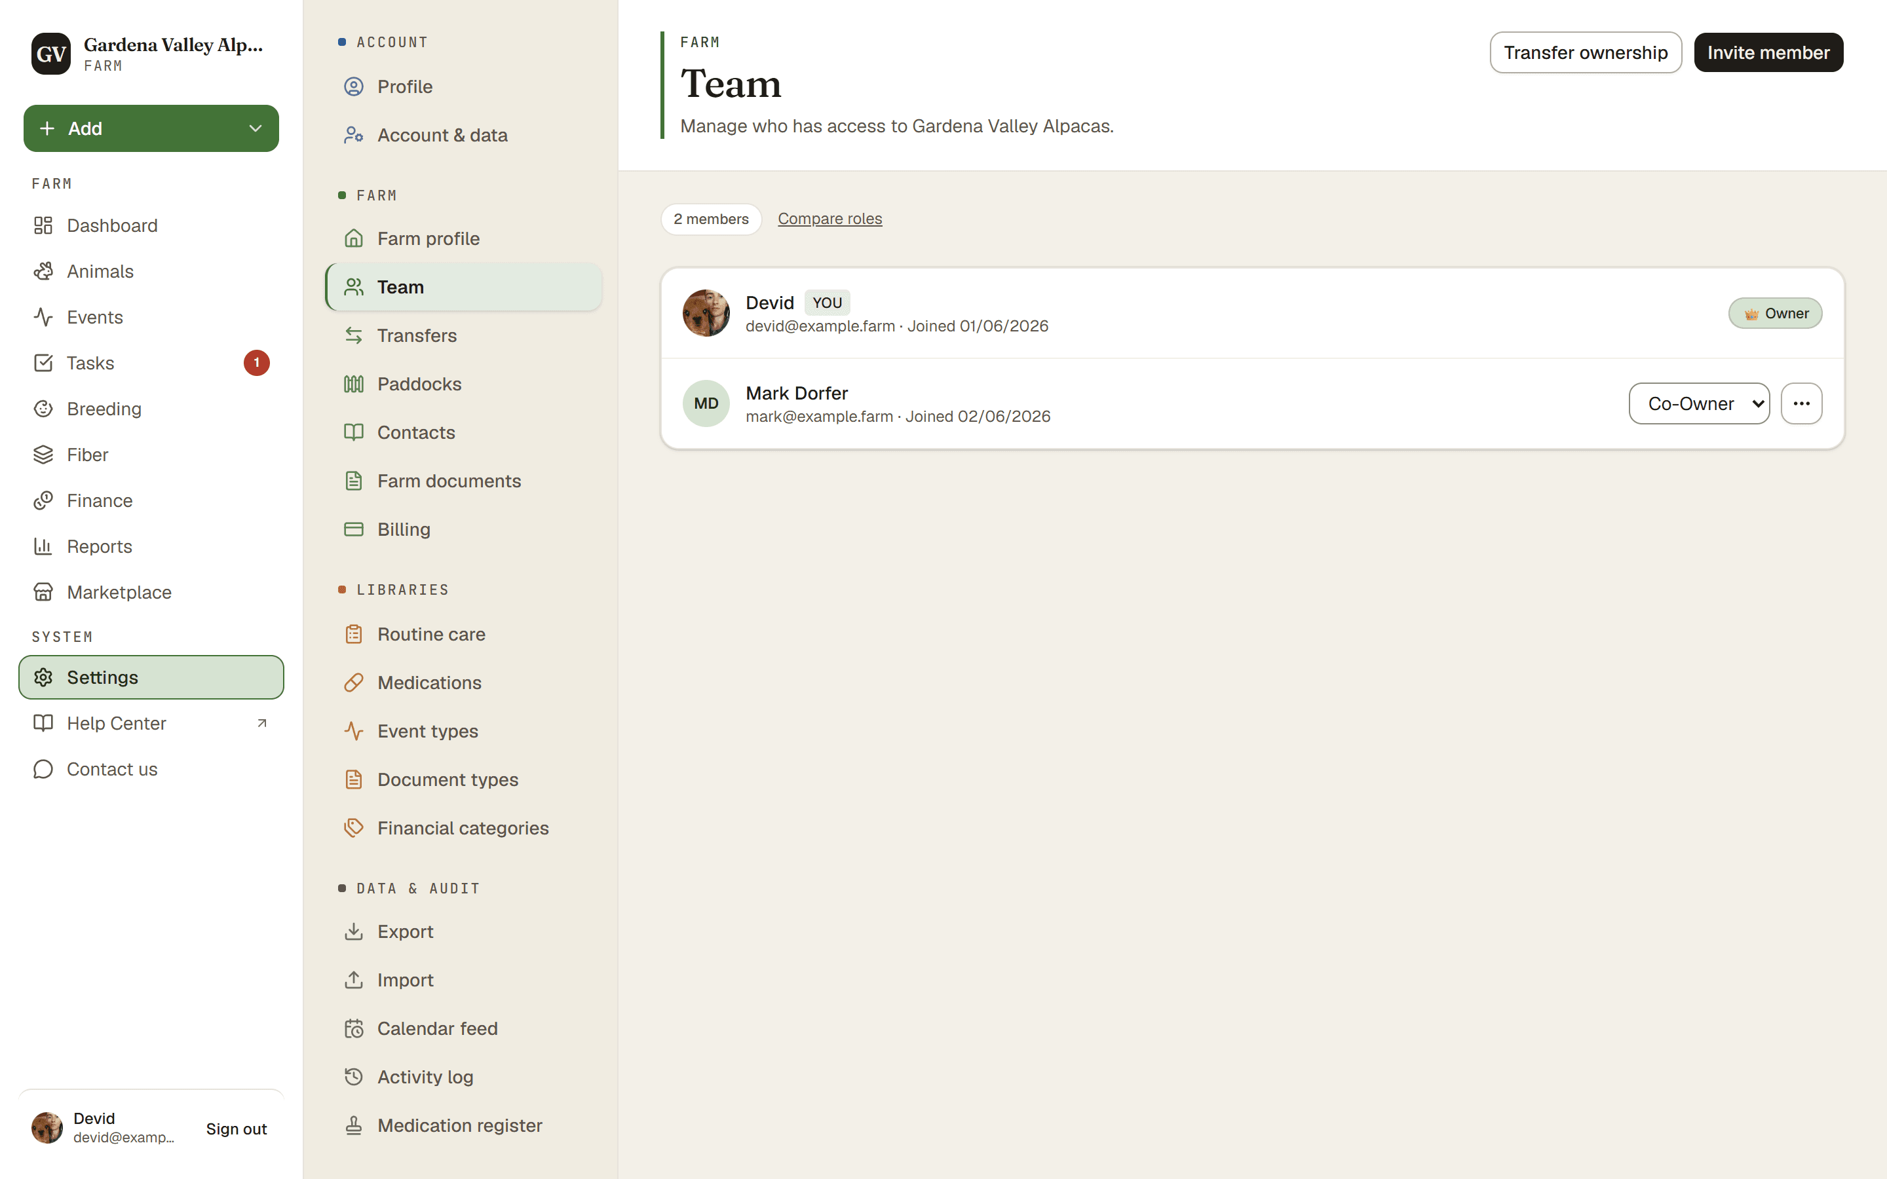The image size is (1887, 1179).
Task: Open Farm documents settings page
Action: [463, 481]
